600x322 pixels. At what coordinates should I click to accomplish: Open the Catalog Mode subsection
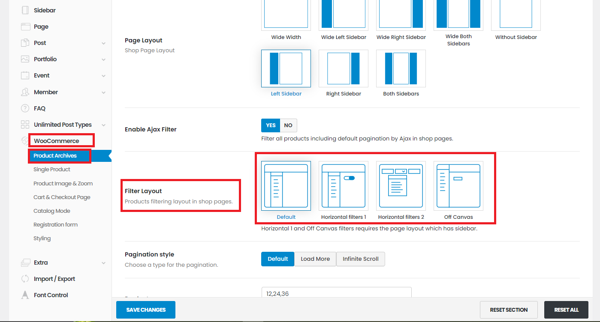tap(52, 211)
